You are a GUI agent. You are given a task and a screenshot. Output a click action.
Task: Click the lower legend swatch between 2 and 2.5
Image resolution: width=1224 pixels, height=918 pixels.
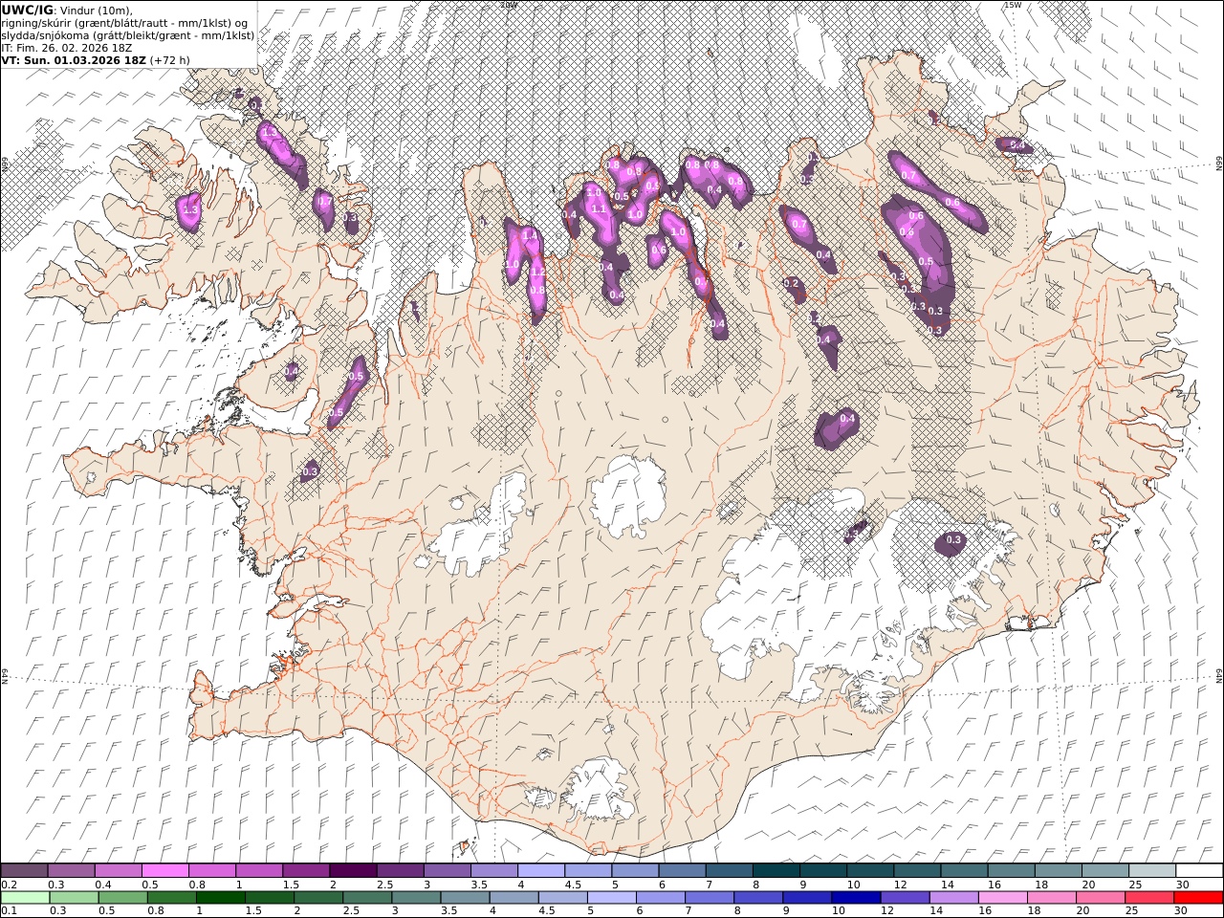pyautogui.click(x=317, y=897)
